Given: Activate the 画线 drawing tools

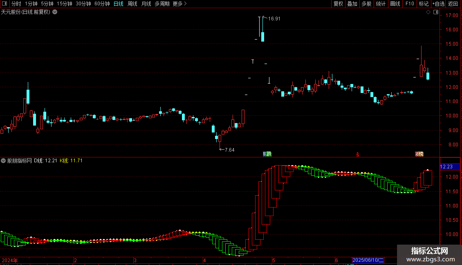Looking at the screenshot, I should 395,4.
